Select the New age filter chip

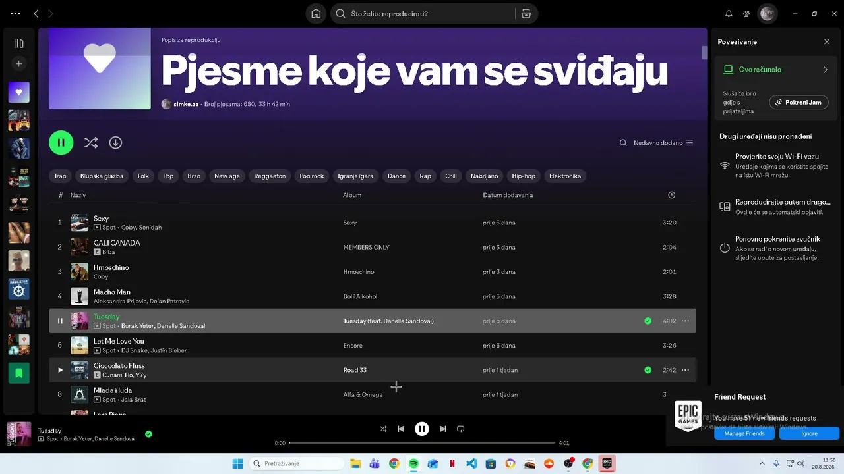pos(227,176)
